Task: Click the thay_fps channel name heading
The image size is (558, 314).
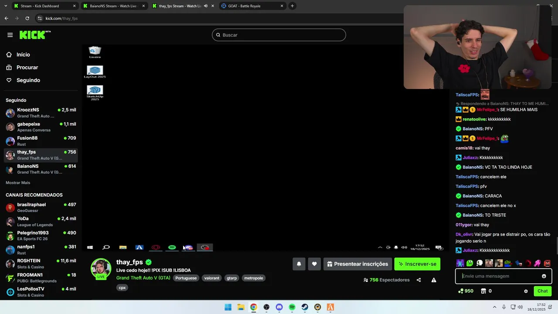Action: (x=129, y=262)
